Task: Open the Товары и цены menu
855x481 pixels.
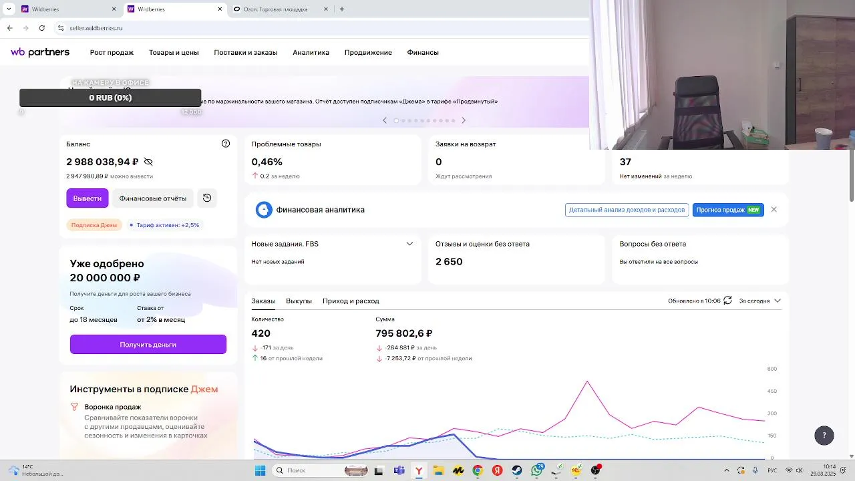Action: coord(174,52)
